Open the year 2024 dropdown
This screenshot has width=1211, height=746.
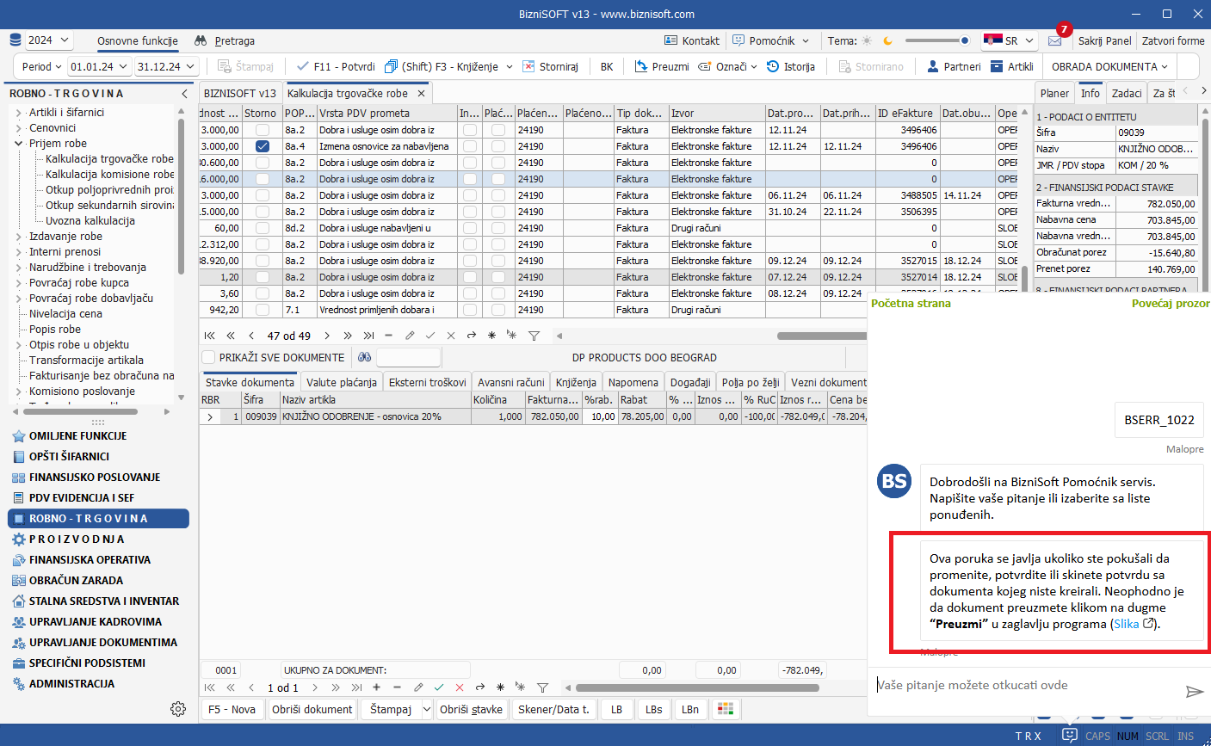(x=49, y=40)
